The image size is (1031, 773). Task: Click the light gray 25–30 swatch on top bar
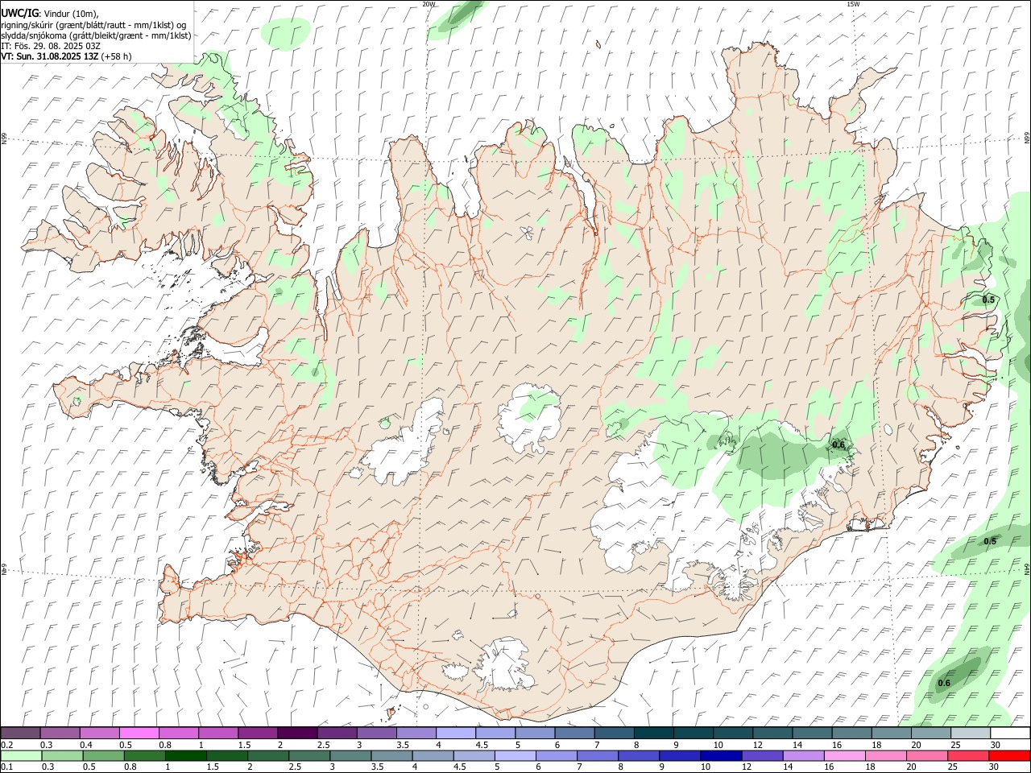point(971,734)
